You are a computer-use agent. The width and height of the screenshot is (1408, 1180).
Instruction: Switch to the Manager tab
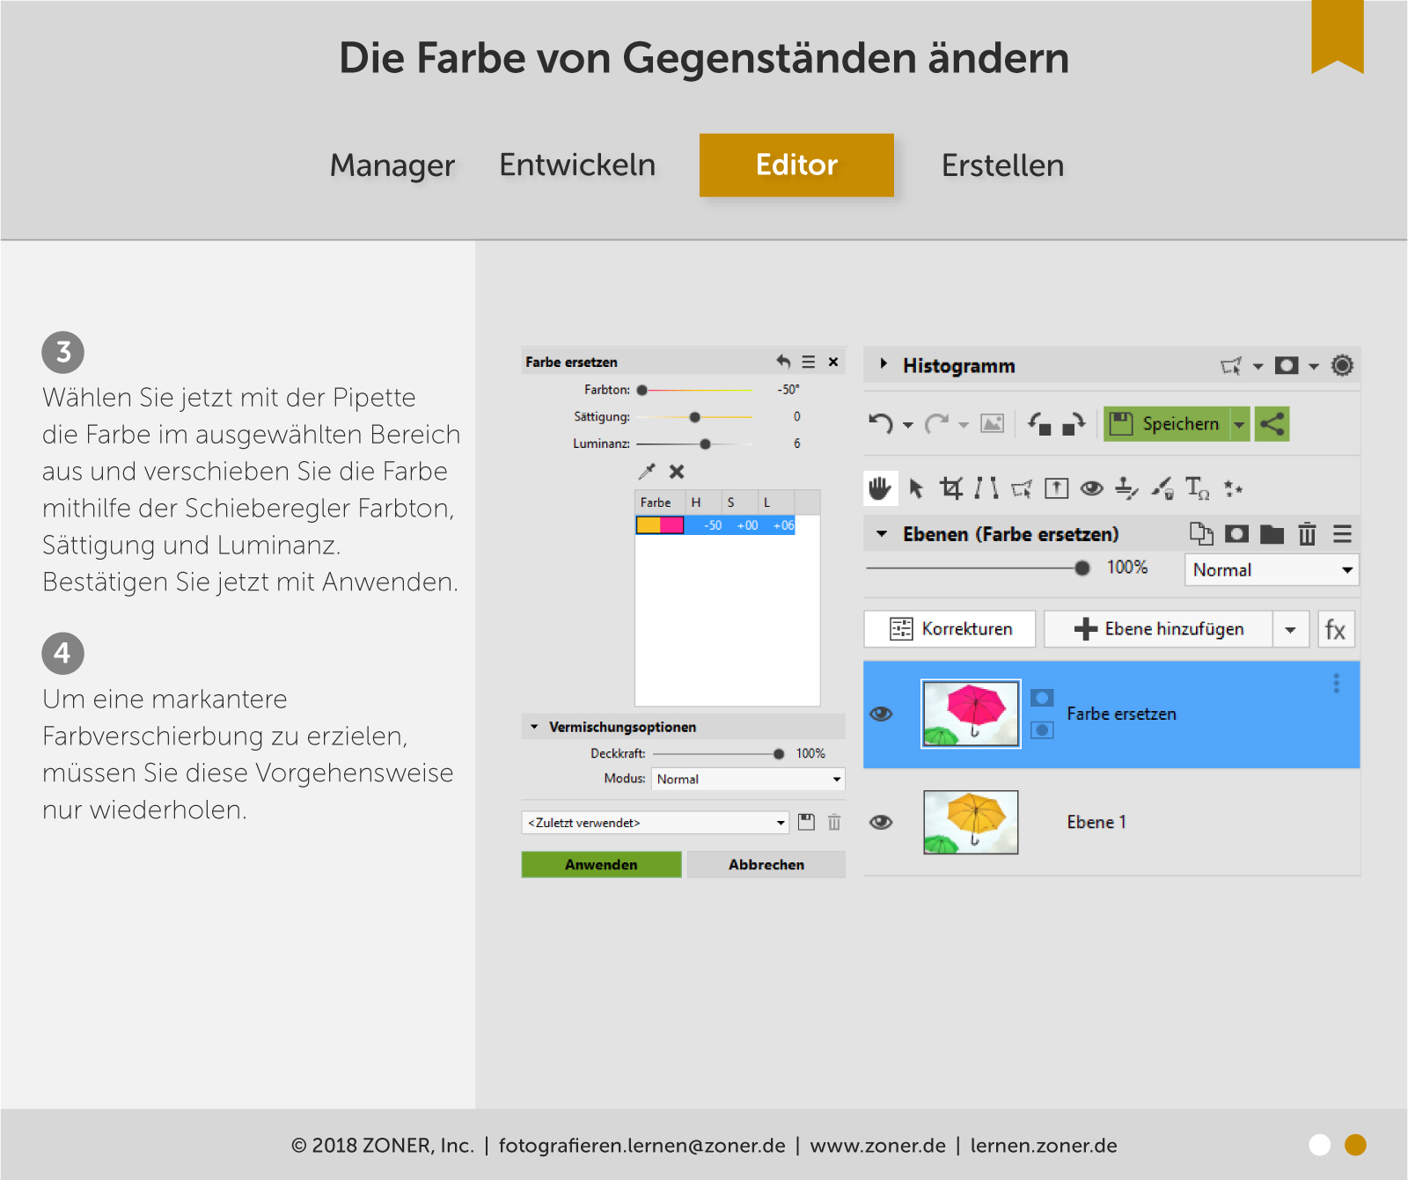point(392,165)
